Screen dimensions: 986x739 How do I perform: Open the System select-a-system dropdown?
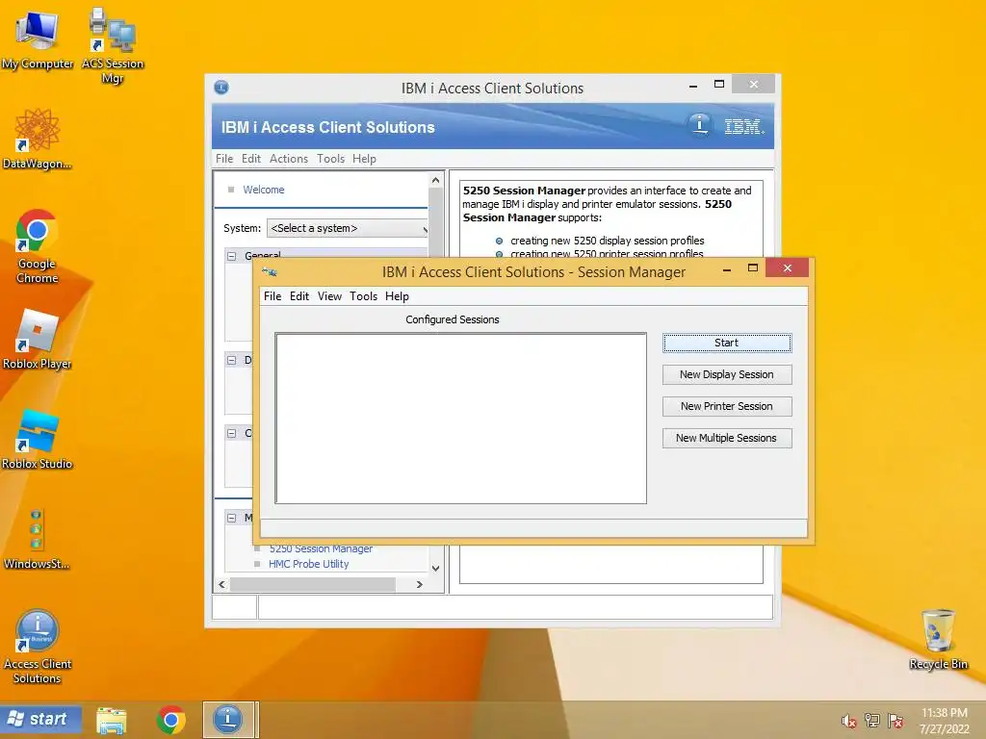[x=348, y=228]
